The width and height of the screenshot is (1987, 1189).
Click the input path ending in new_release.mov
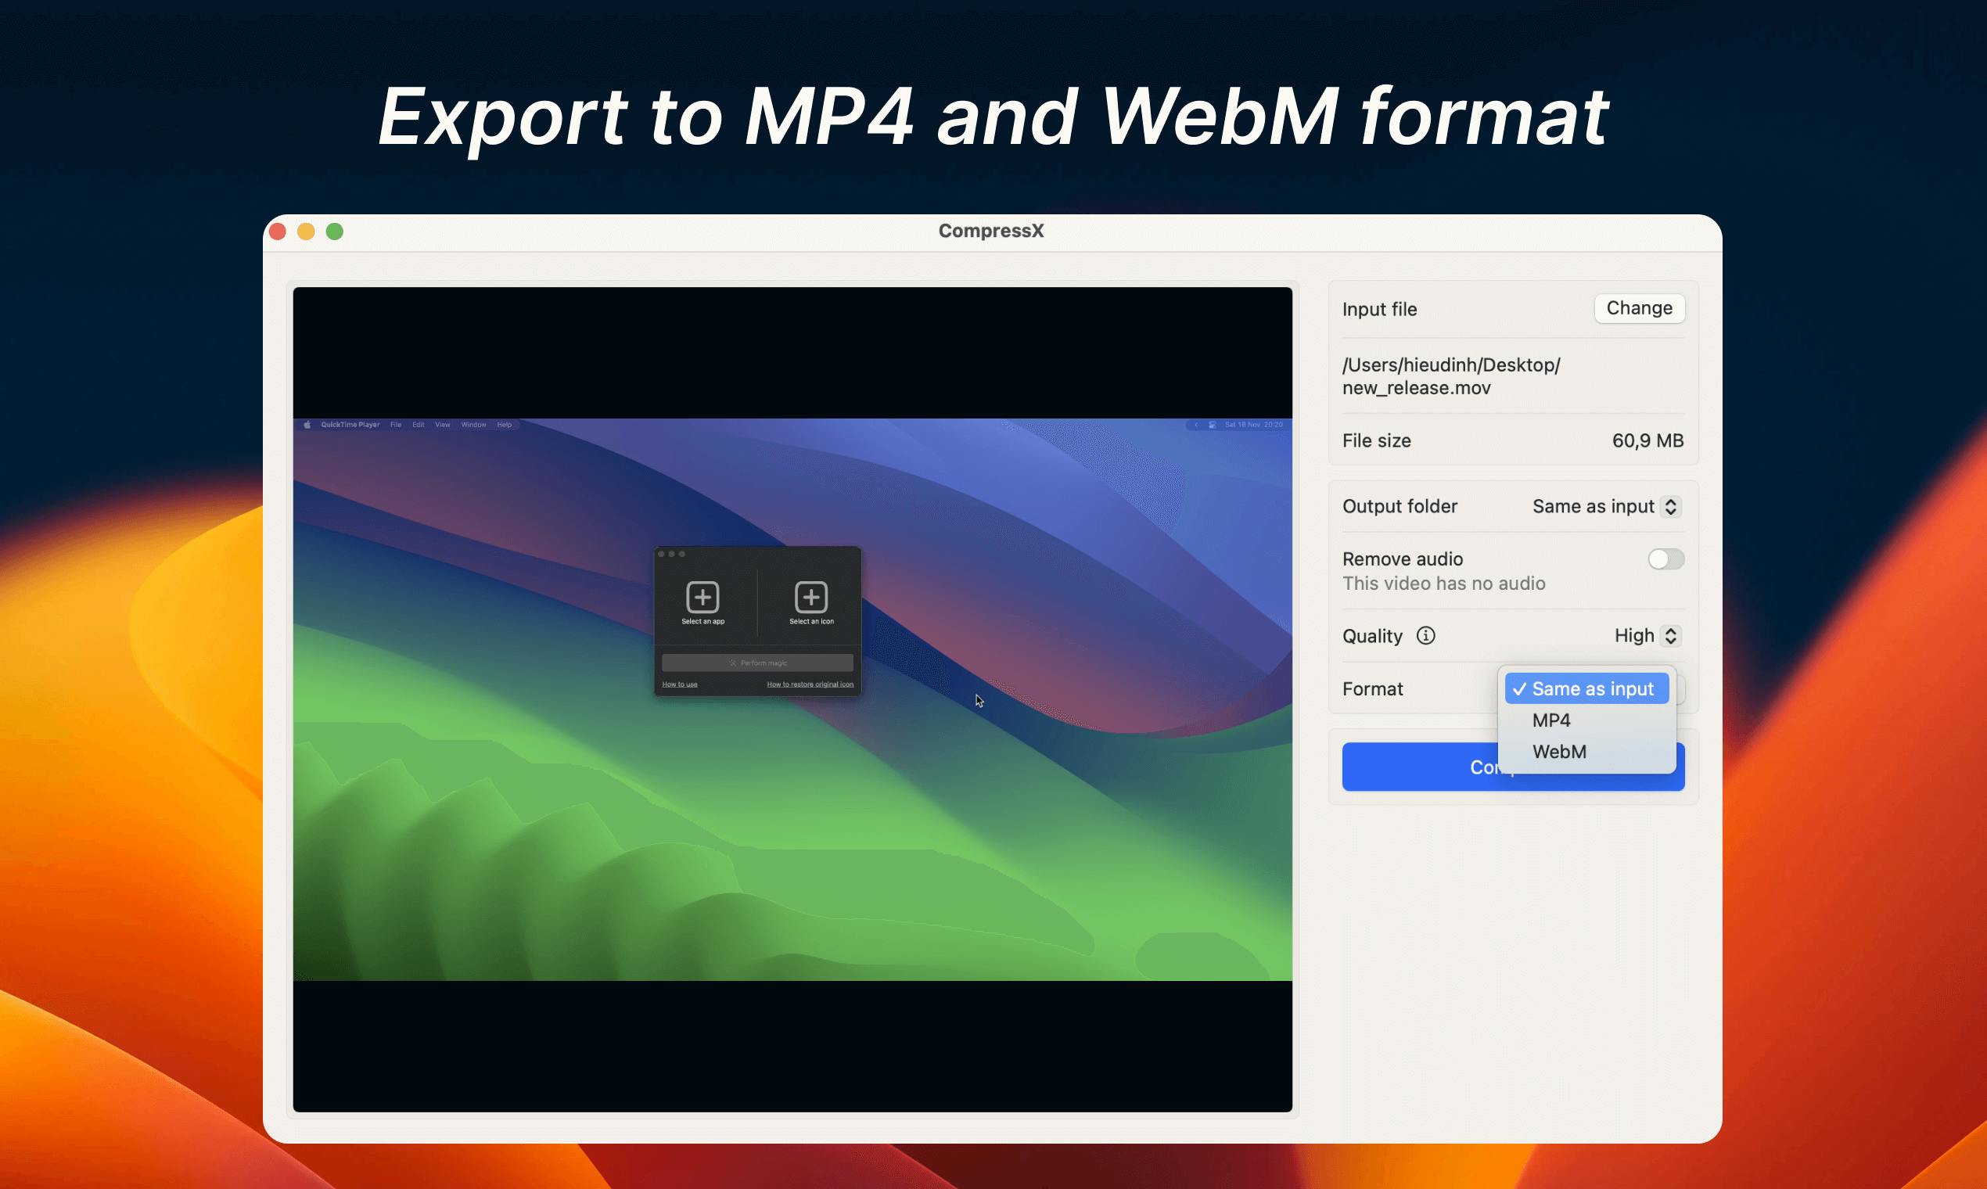click(x=1451, y=375)
